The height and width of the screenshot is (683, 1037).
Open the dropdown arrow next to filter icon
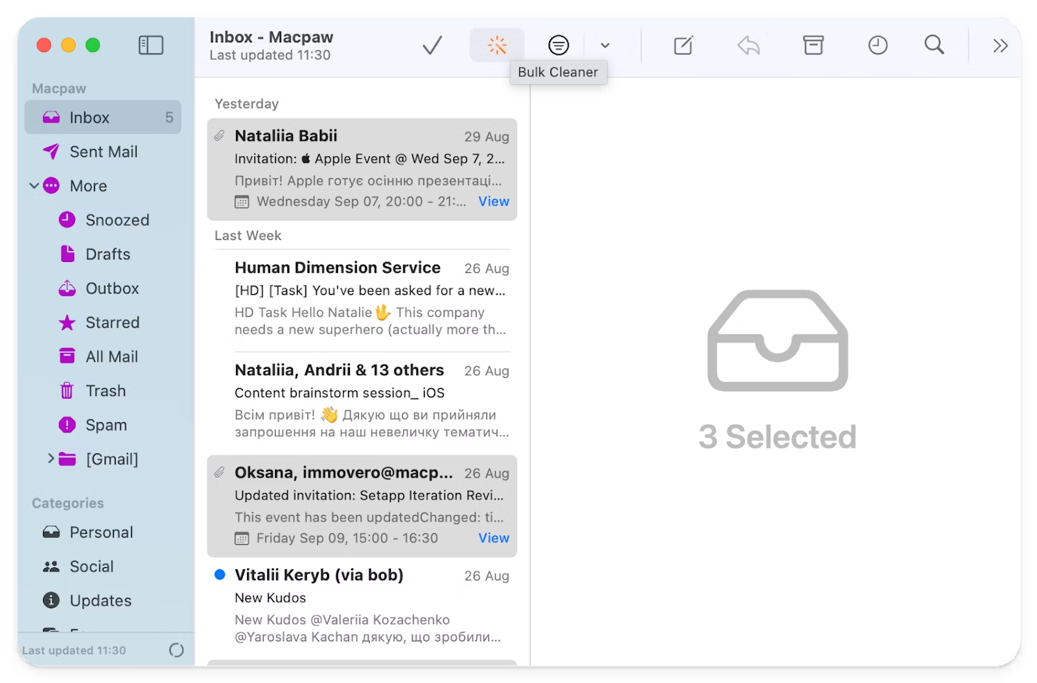(605, 44)
